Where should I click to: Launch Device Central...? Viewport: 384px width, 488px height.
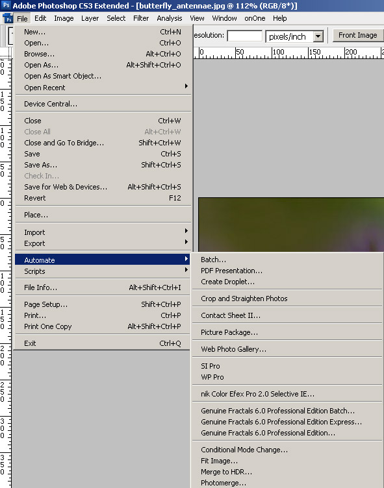point(103,104)
